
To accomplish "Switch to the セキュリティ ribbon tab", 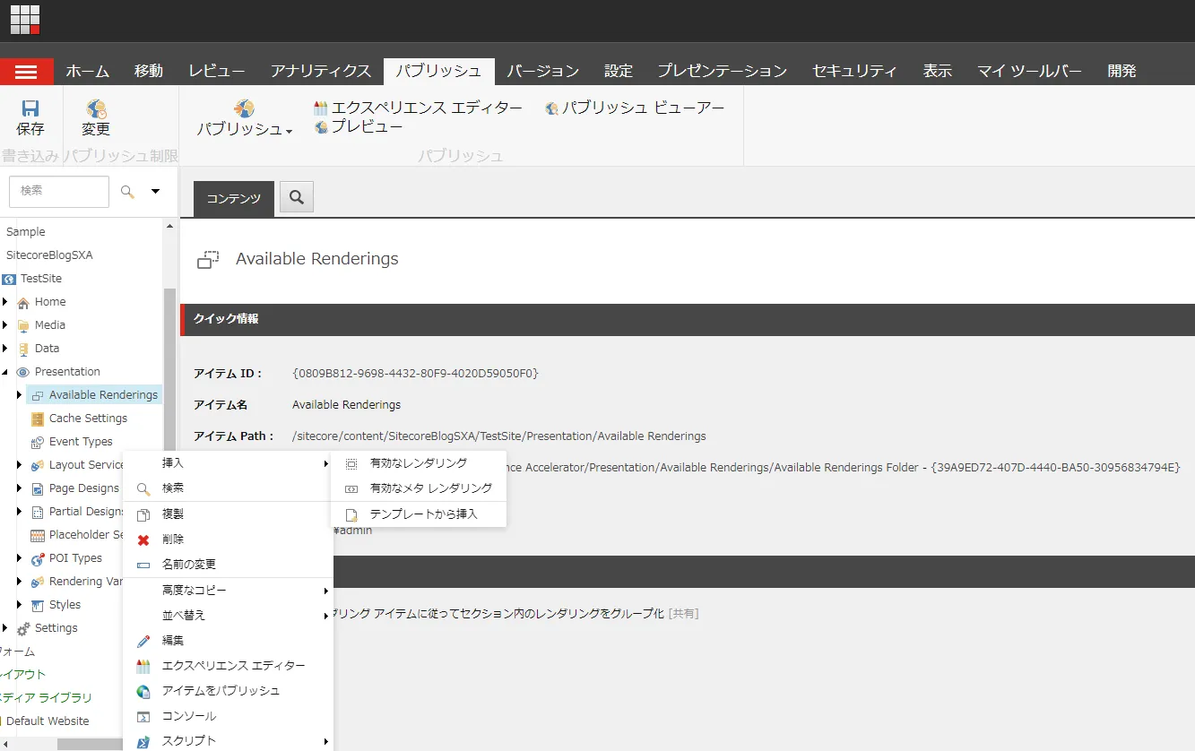I will click(855, 72).
